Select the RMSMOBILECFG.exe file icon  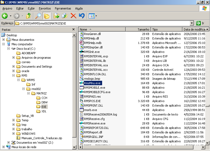coord(82,92)
